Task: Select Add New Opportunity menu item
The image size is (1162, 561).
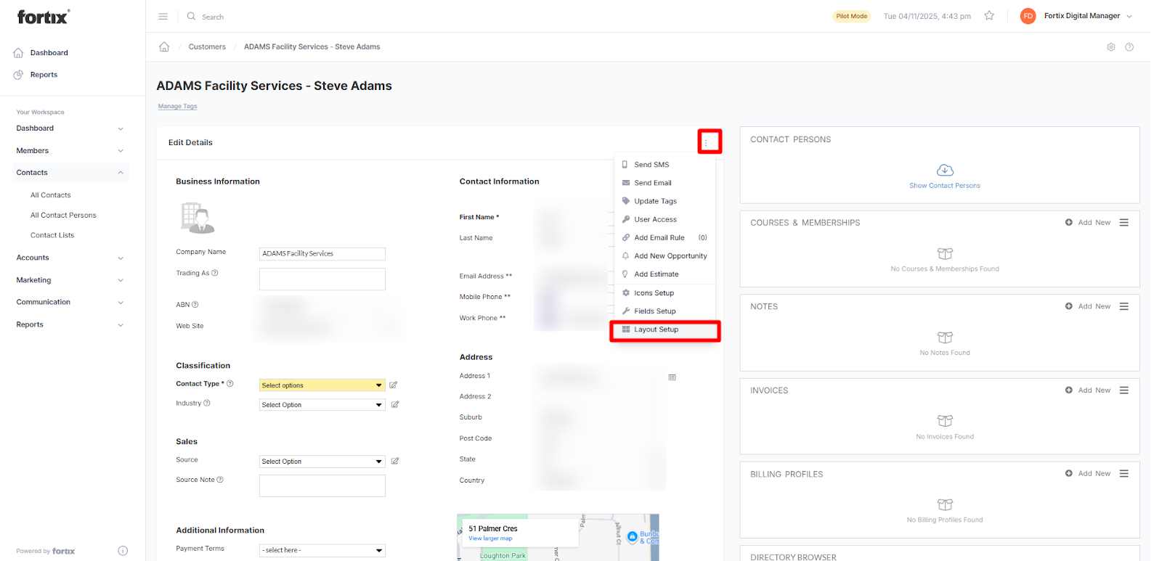Action: tap(670, 256)
